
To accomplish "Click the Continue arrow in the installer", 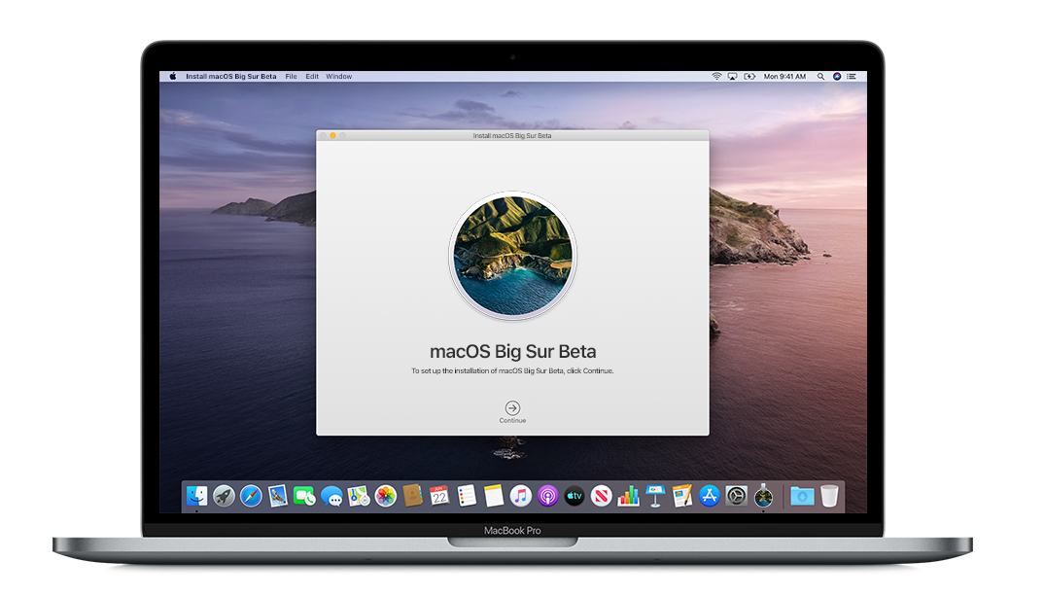I will tap(512, 408).
